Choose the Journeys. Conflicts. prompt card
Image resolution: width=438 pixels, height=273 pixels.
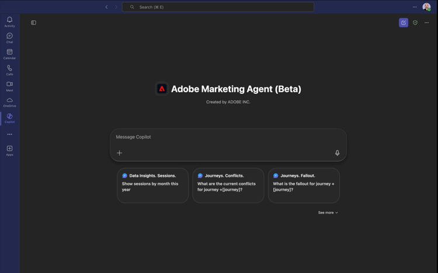(x=228, y=185)
